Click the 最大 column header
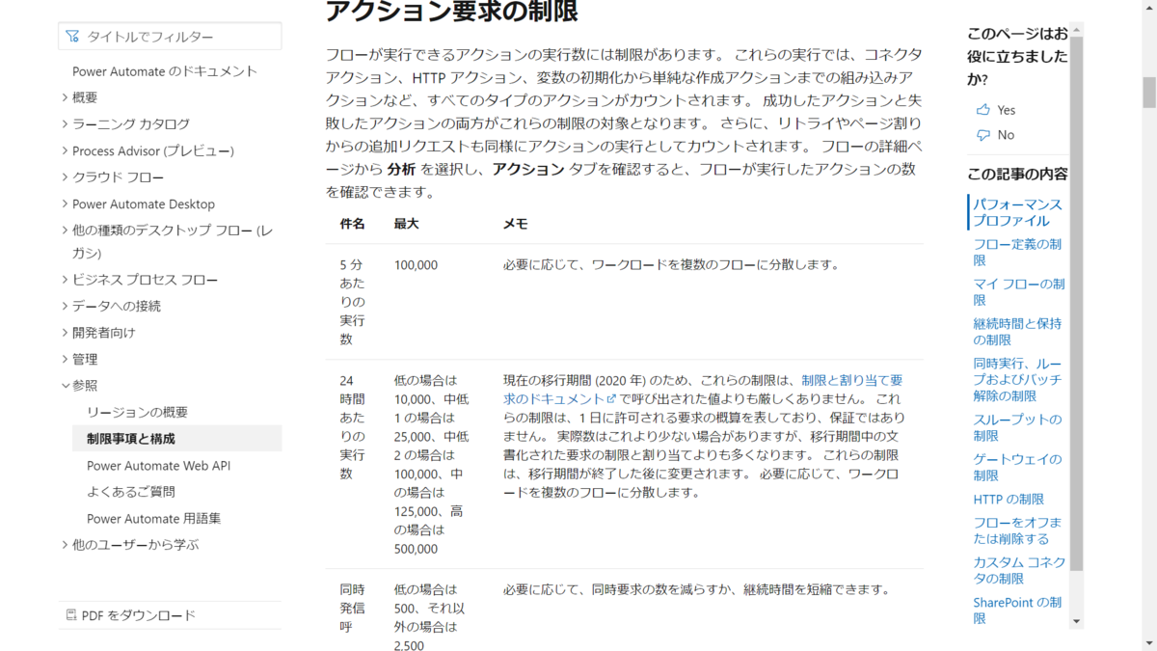 click(406, 224)
